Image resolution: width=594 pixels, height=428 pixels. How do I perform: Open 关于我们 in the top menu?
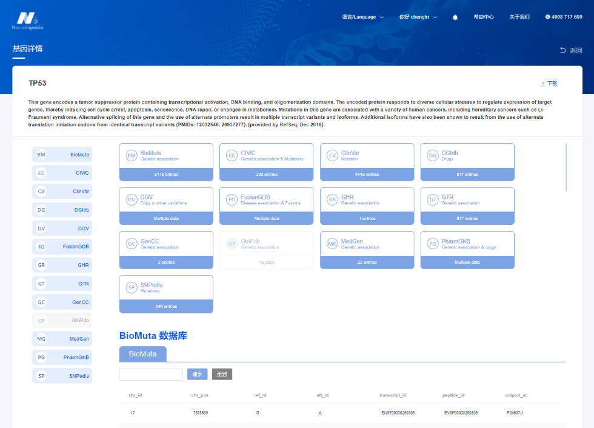519,17
